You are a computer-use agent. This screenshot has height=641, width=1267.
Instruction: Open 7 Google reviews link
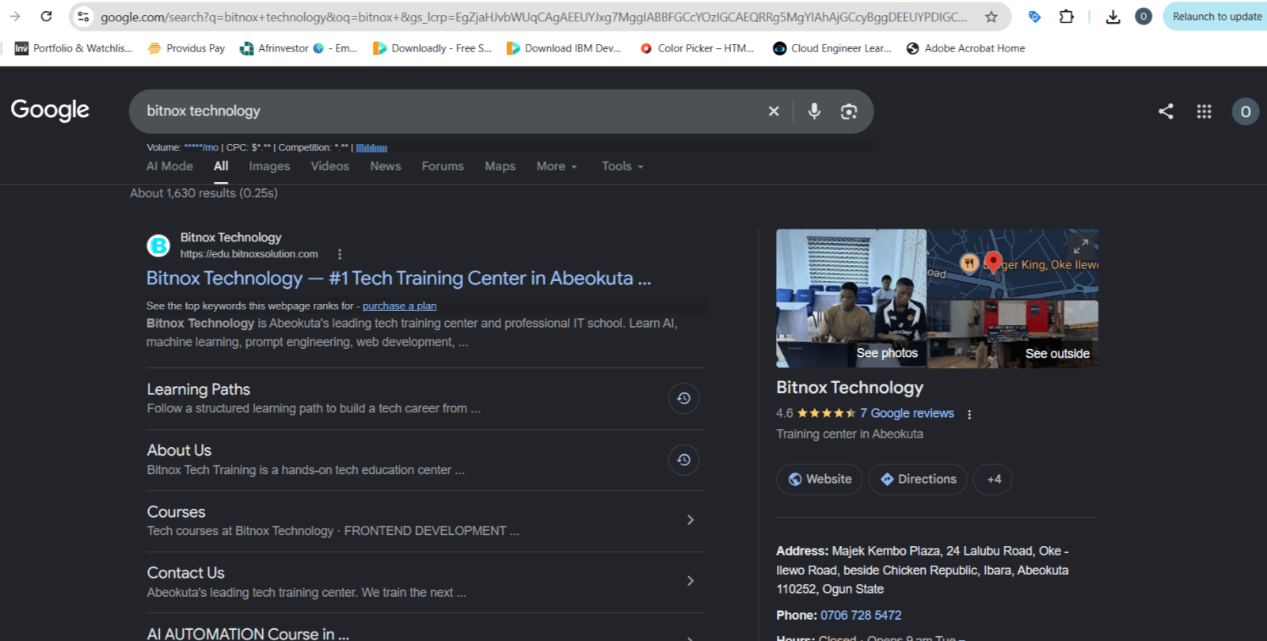[x=907, y=413]
